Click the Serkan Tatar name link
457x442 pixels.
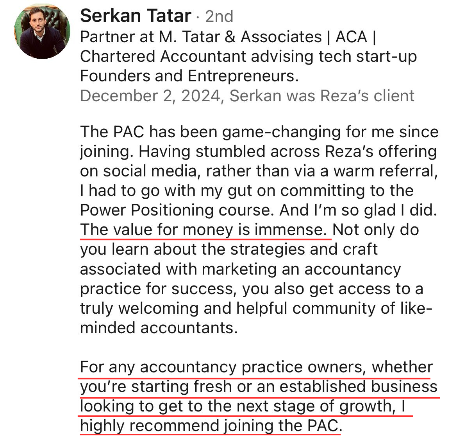(136, 16)
